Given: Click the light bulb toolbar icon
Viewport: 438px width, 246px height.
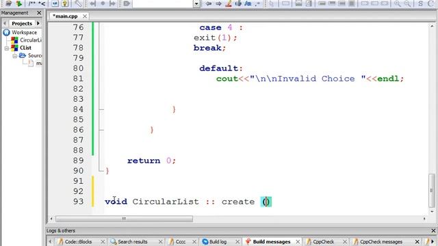Looking at the screenshot, I should (x=65, y=3).
